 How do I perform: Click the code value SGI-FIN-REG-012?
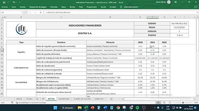pyautogui.click(x=179, y=23)
